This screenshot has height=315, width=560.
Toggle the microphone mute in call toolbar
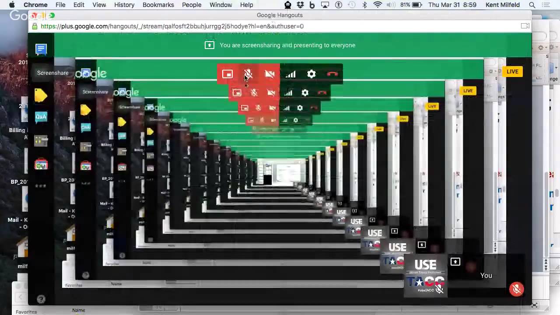coord(248,74)
